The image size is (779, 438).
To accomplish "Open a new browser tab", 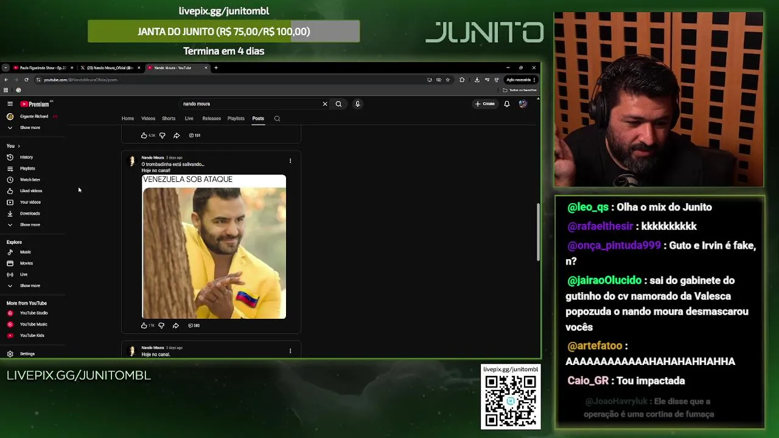I will [x=216, y=68].
